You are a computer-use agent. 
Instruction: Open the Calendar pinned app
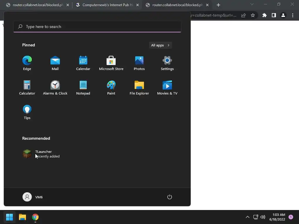point(83,63)
